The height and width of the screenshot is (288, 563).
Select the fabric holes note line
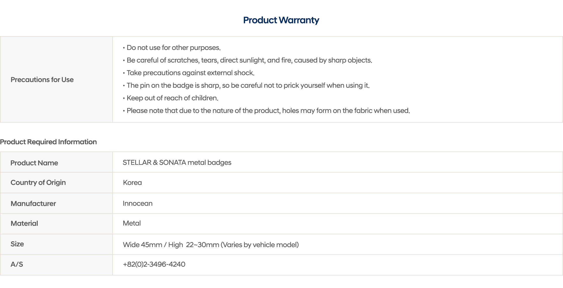268,111
